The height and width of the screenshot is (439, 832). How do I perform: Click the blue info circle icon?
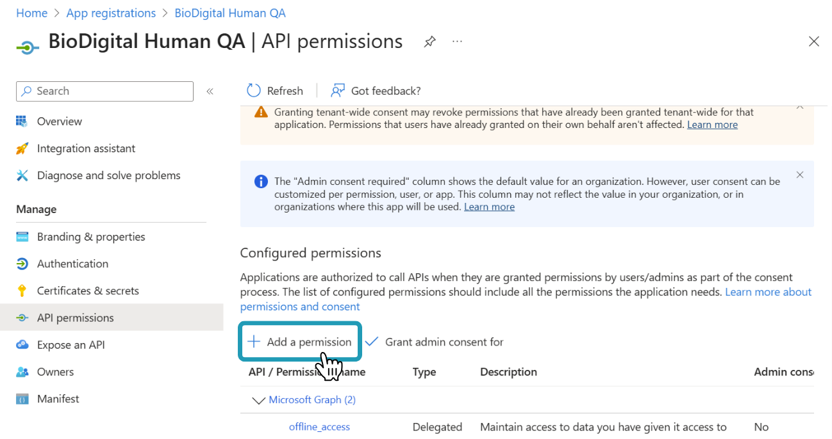pos(261,181)
